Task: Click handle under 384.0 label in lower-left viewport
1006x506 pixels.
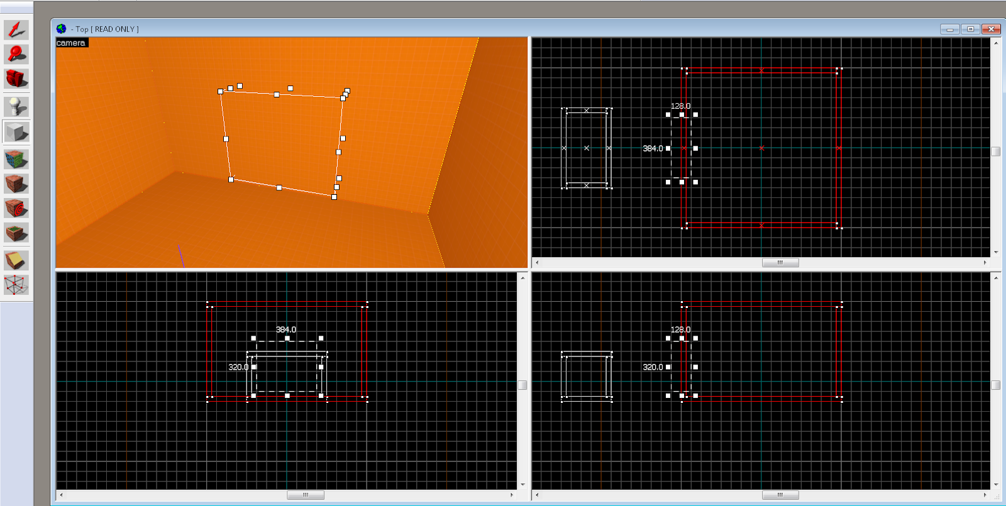Action: [287, 338]
